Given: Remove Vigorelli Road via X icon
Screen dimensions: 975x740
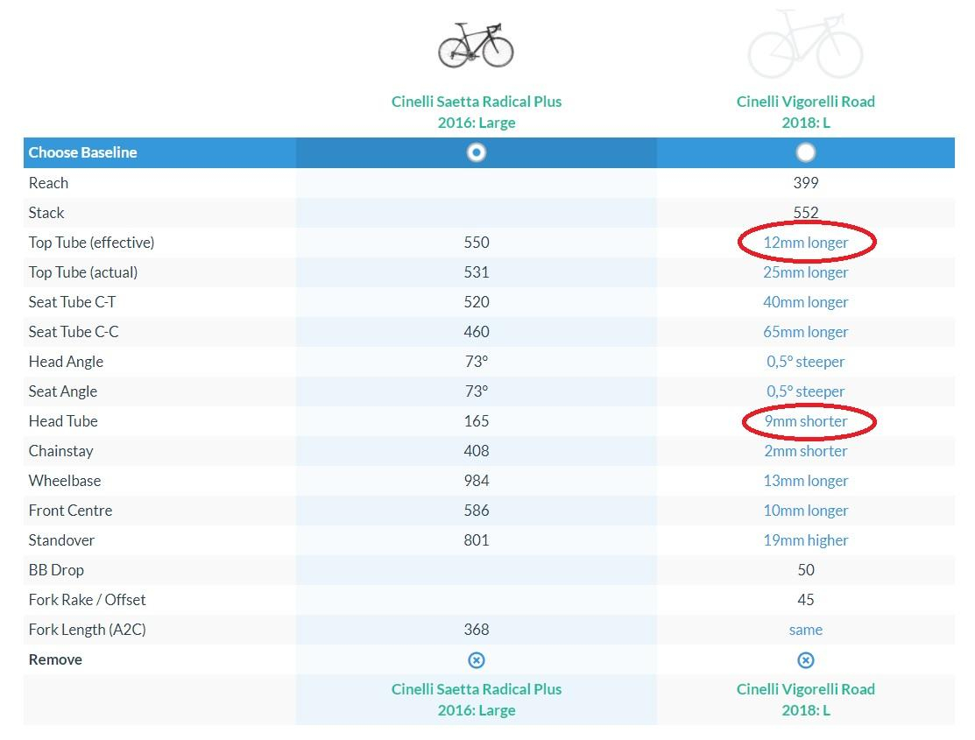Looking at the screenshot, I should pos(805,659).
